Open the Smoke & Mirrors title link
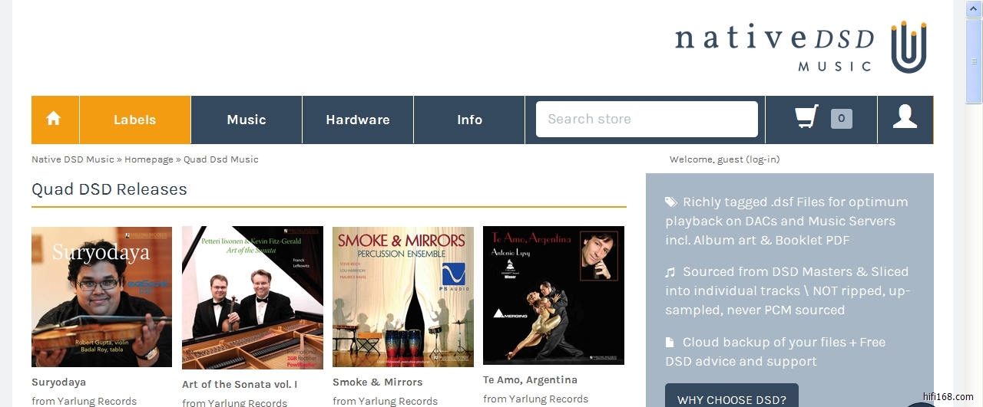 (x=378, y=382)
